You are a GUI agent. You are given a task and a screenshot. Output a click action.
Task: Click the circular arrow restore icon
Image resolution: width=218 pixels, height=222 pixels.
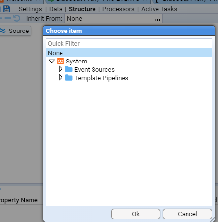click(17, 18)
